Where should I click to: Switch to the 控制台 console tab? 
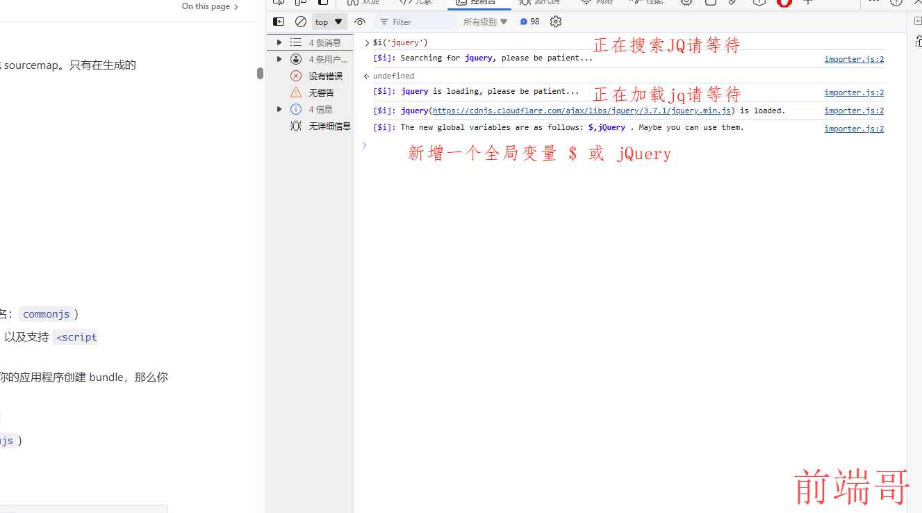[479, 3]
